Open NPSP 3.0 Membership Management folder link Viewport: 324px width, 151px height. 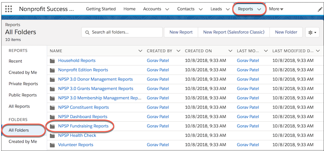(x=99, y=98)
